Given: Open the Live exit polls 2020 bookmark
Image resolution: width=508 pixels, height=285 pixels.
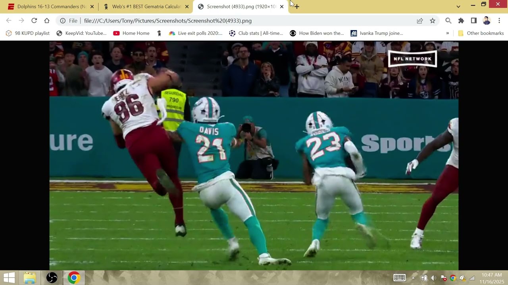Looking at the screenshot, I should (196, 33).
